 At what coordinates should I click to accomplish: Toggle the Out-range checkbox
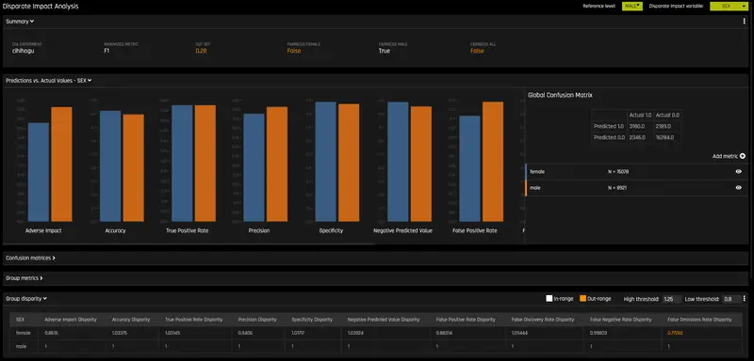pyautogui.click(x=582, y=299)
